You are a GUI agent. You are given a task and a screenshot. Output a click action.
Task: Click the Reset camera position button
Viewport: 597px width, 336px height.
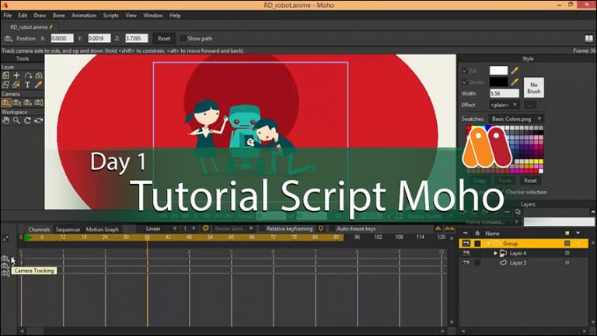[164, 38]
